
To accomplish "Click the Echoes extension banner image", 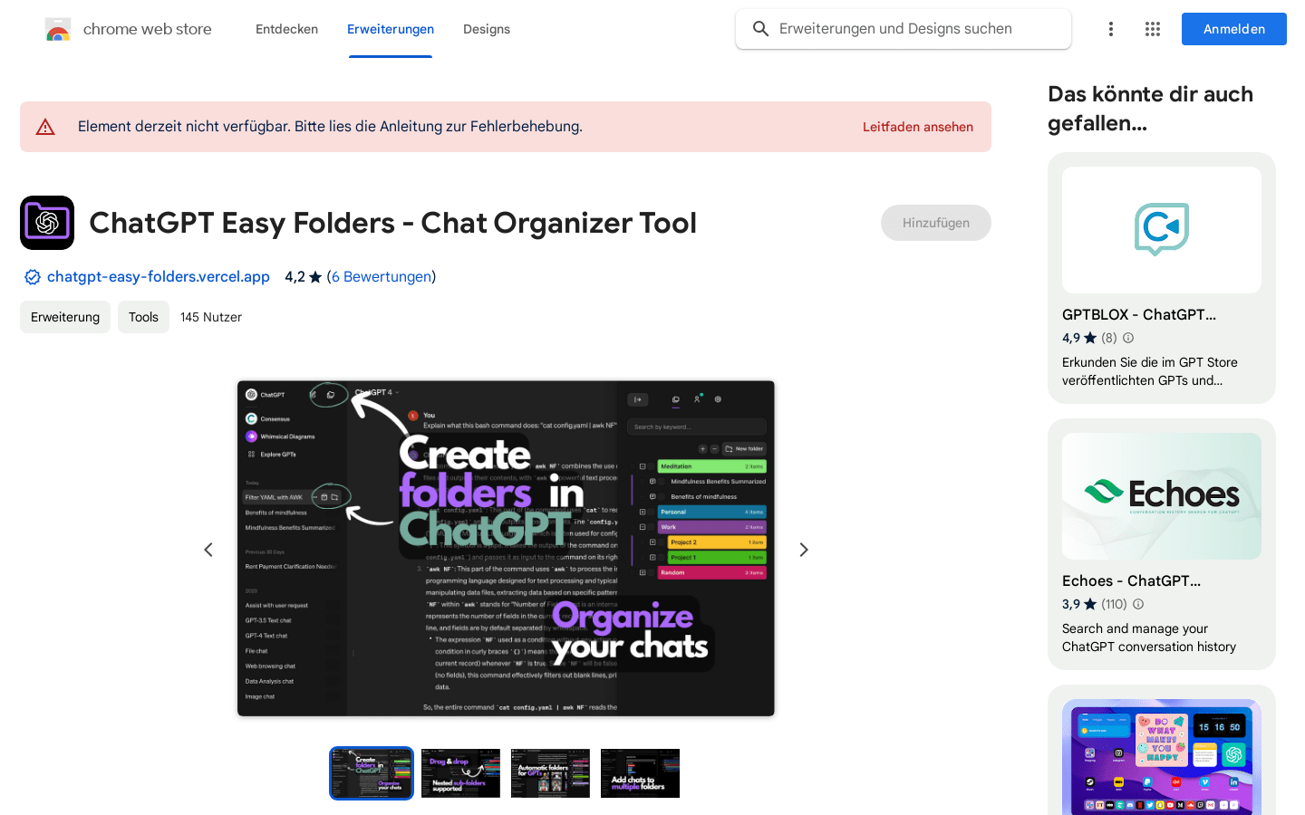I will point(1162,496).
